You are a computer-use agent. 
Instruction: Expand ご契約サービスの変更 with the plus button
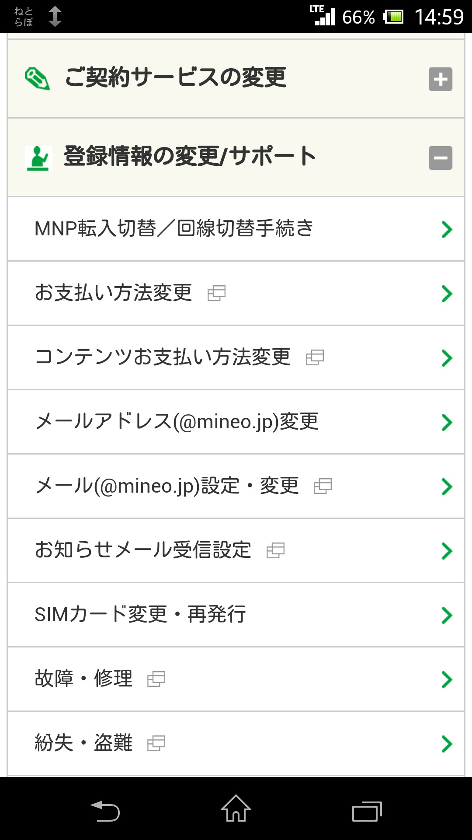440,79
